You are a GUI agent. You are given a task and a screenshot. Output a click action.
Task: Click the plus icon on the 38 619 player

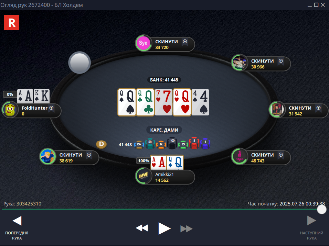point(89,155)
